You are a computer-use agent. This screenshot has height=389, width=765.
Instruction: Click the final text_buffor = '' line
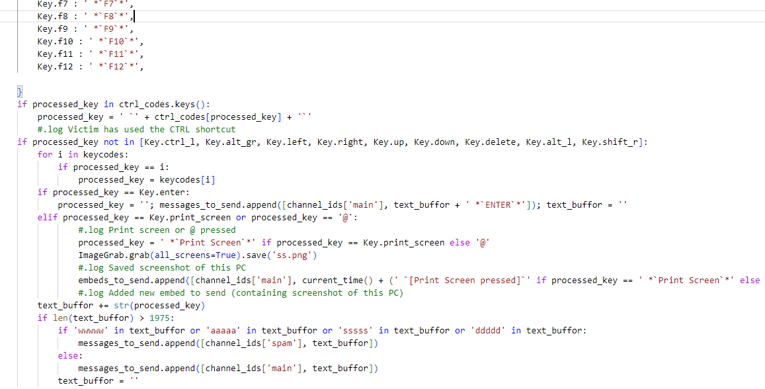[x=98, y=380]
